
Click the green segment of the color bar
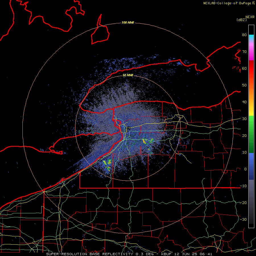pos(251,134)
